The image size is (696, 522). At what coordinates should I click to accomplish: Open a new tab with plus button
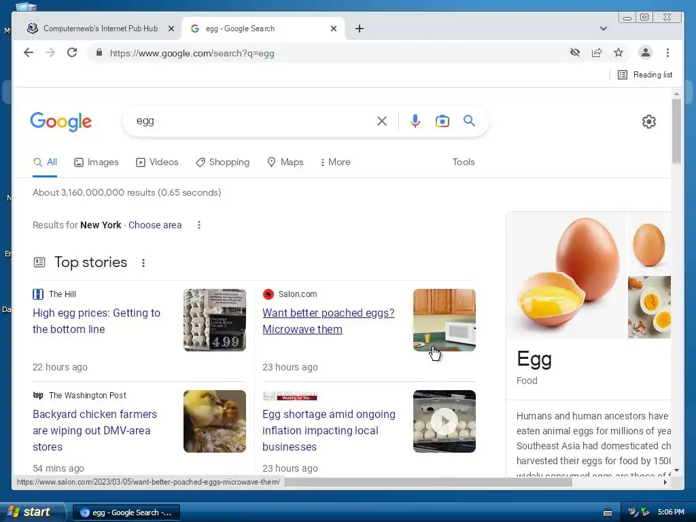[x=360, y=29]
